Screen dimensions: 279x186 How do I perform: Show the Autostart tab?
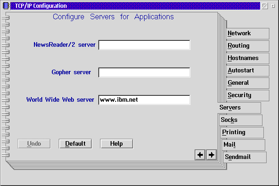point(247,71)
